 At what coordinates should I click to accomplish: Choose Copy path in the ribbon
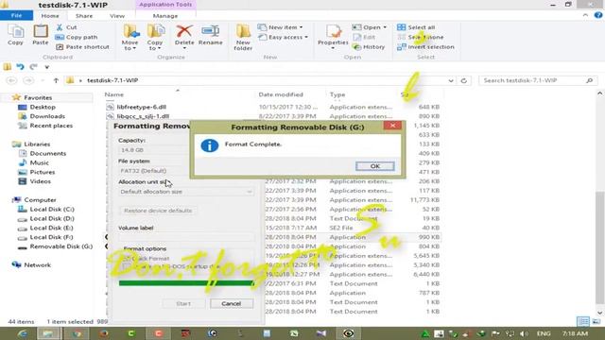(x=77, y=37)
